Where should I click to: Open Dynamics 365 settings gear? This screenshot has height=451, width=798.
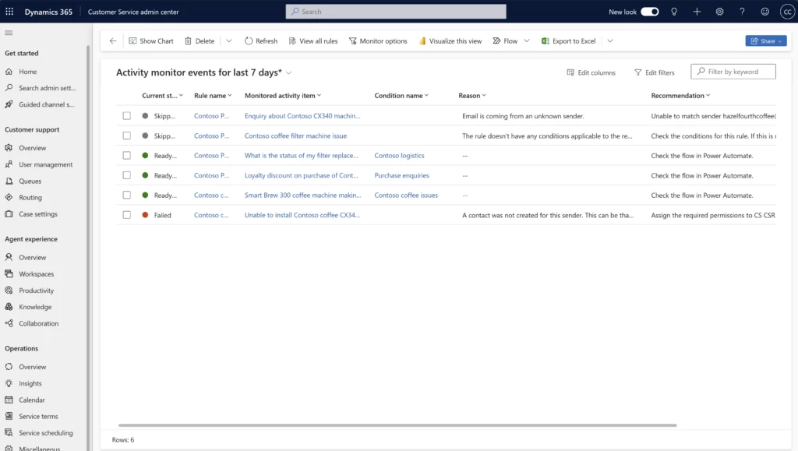point(719,12)
